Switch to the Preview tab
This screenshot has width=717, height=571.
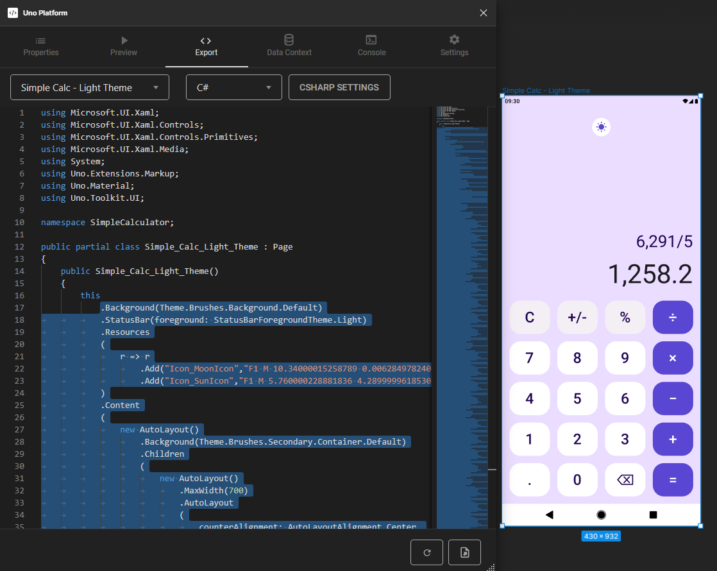pyautogui.click(x=123, y=45)
